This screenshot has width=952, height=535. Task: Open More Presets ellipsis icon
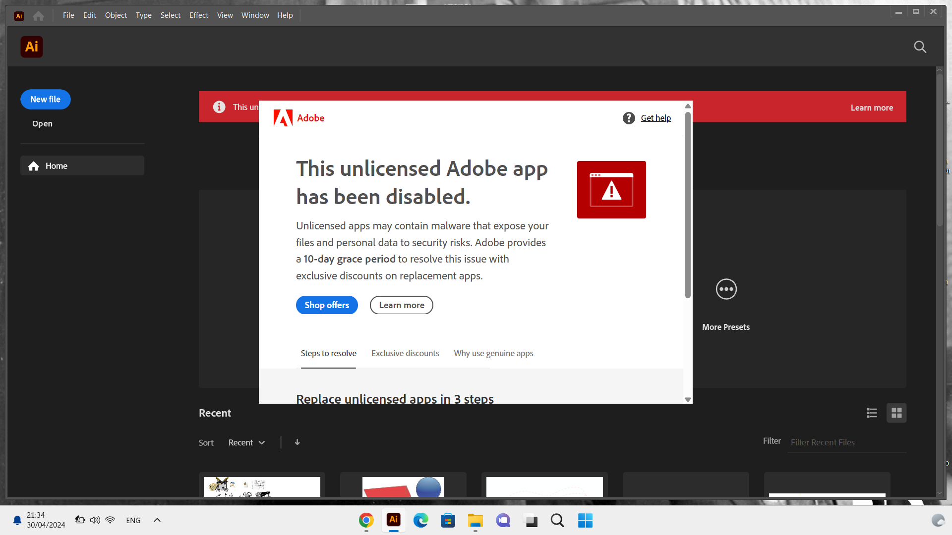coord(726,289)
